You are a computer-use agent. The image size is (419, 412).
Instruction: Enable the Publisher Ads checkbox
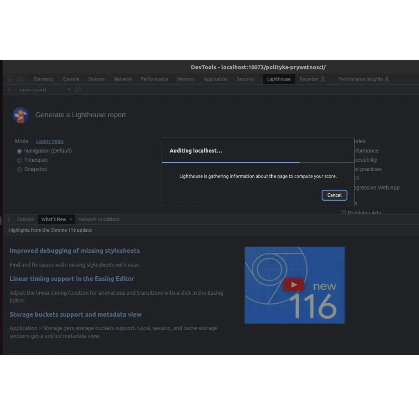click(x=343, y=213)
